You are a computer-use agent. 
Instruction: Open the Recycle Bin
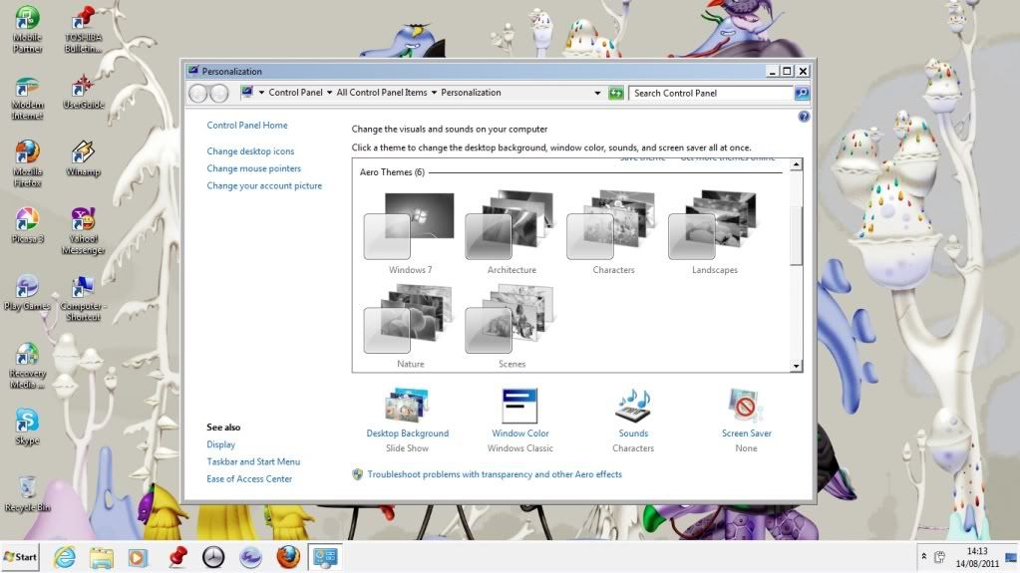[27, 494]
